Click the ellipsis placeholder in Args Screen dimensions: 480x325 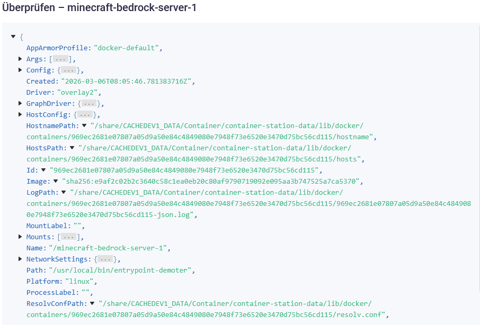pos(60,59)
